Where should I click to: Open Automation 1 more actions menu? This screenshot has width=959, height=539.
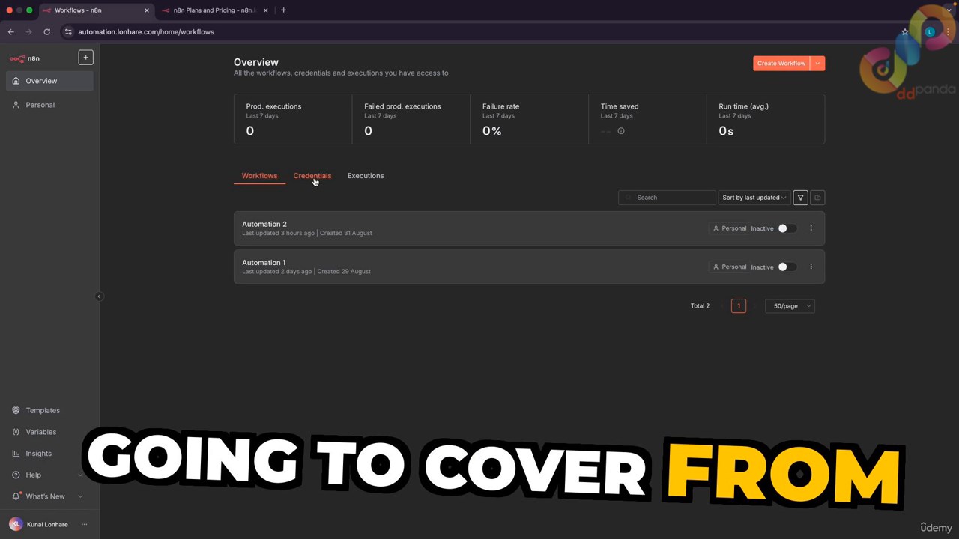(x=811, y=267)
